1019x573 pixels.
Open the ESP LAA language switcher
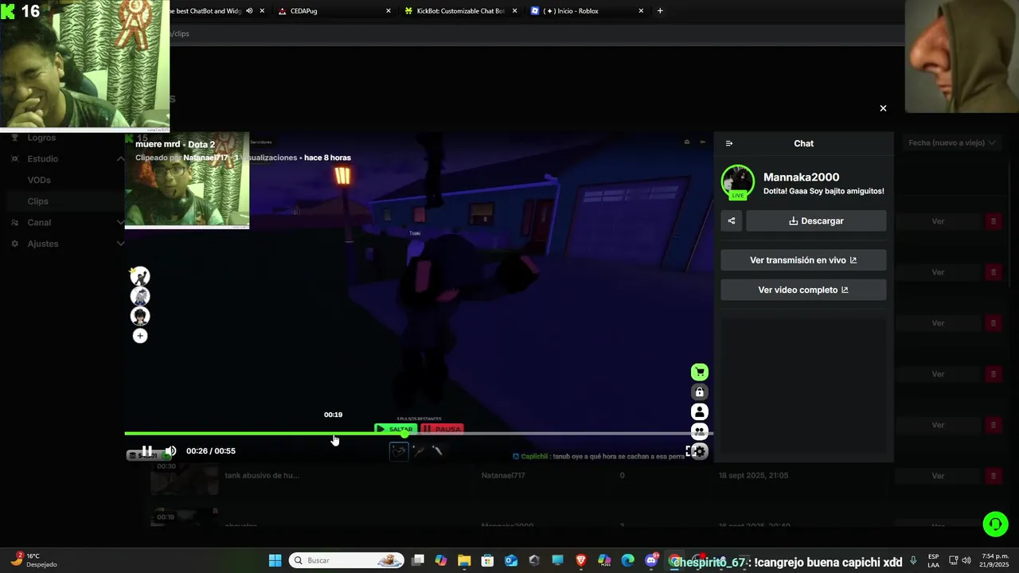point(933,560)
